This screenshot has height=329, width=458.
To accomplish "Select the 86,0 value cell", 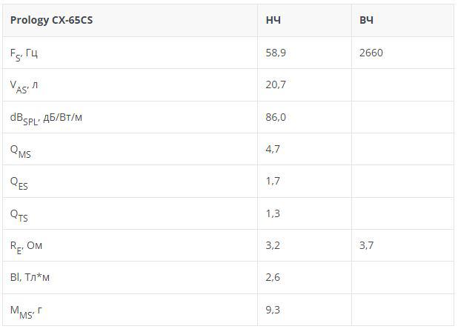I will click(x=276, y=117).
